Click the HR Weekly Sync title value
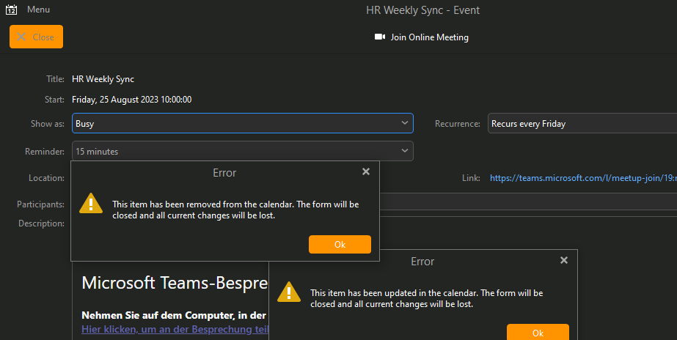The image size is (677, 340). [x=103, y=79]
